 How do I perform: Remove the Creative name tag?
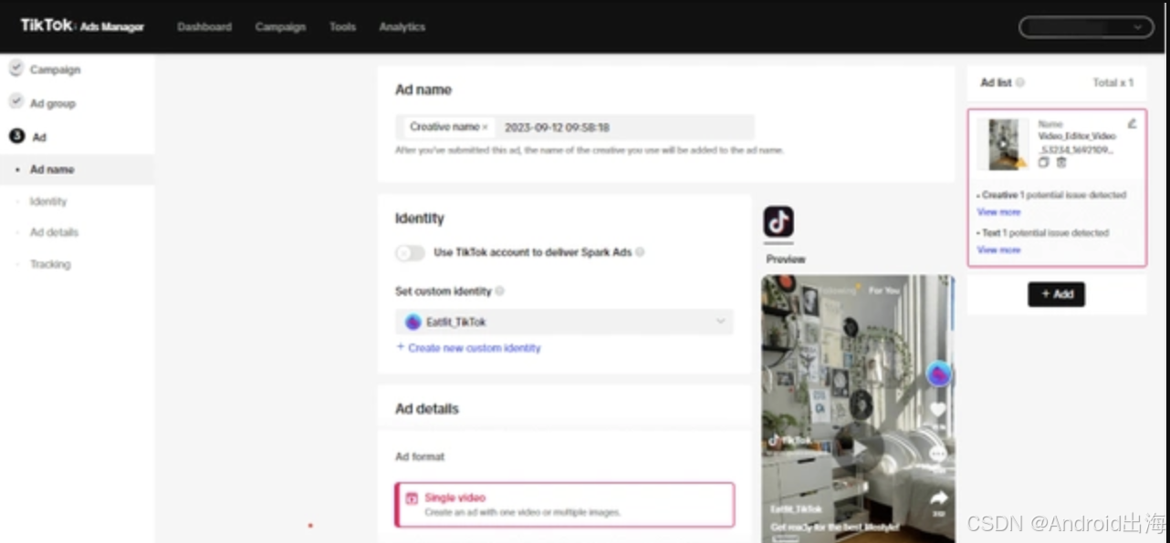point(485,128)
